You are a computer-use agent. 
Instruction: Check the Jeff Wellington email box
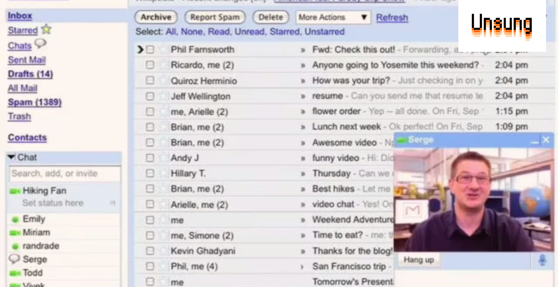[150, 96]
